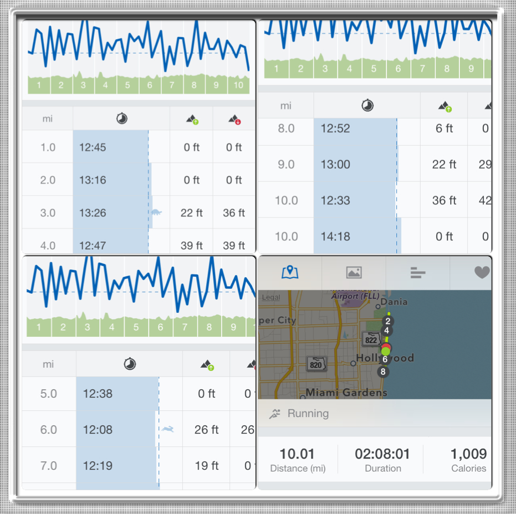Tap the 19 ft elevation gain cell
Screen dimensions: 516x514
point(207,466)
